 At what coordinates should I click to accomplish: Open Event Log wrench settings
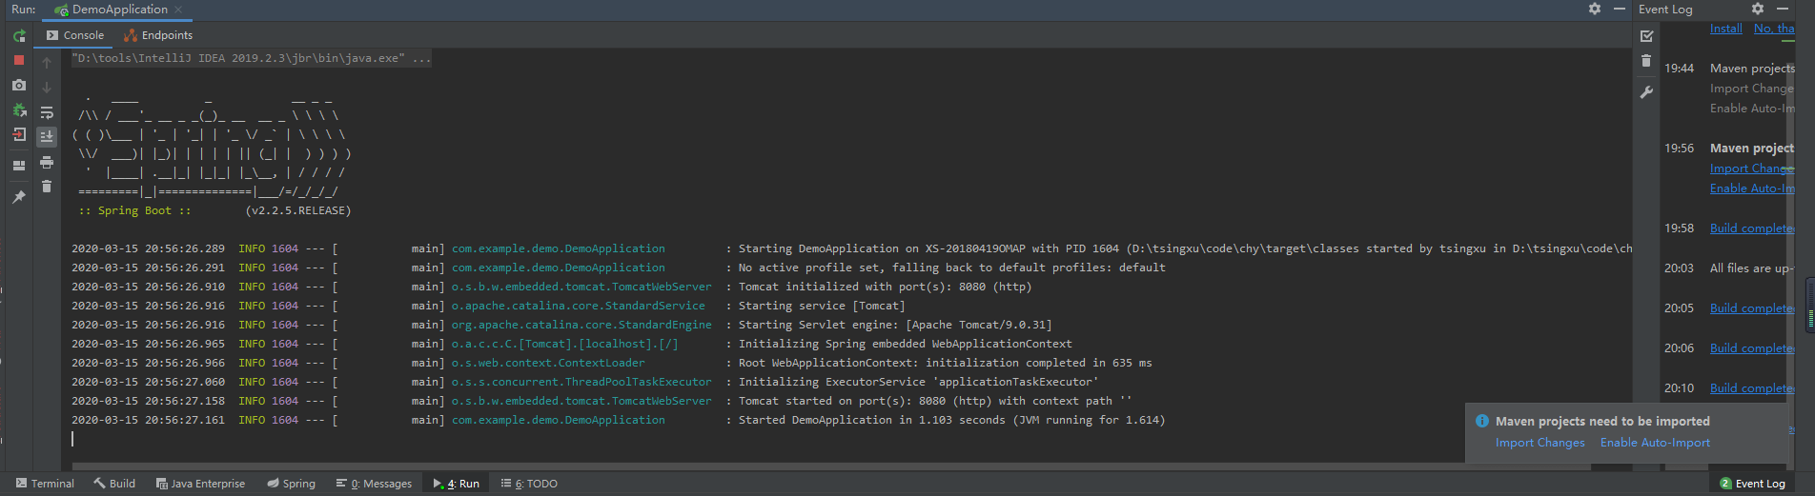tap(1646, 92)
